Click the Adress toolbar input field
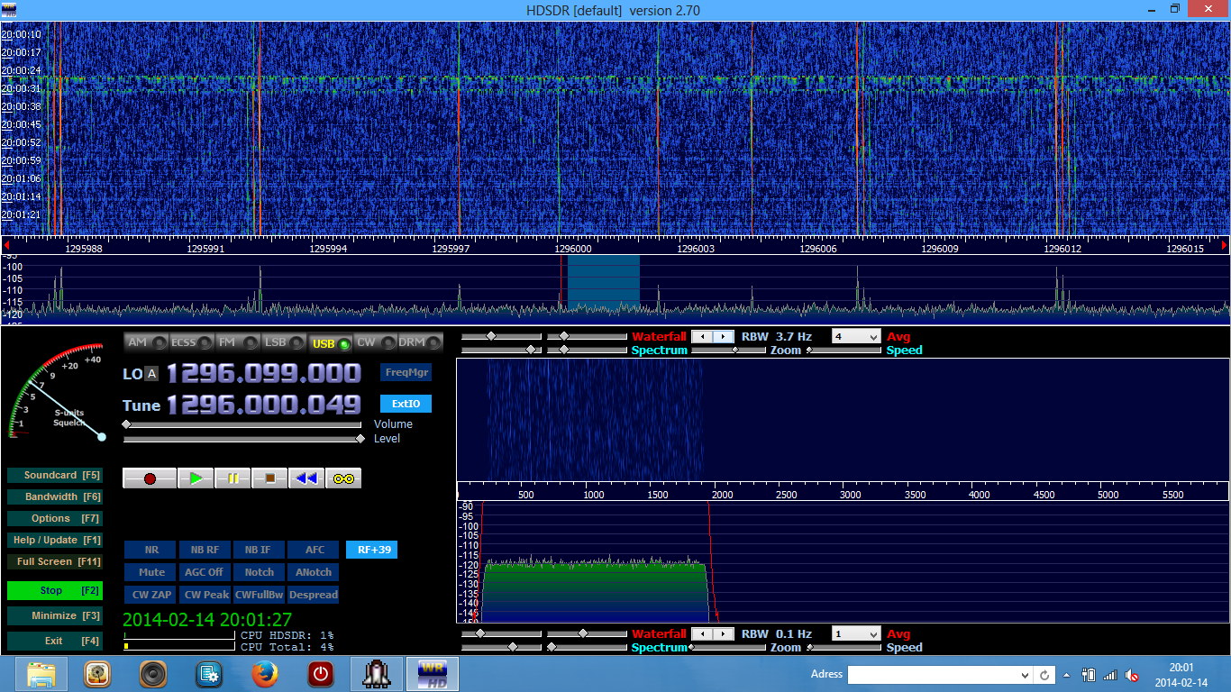1231x692 pixels. 933,675
